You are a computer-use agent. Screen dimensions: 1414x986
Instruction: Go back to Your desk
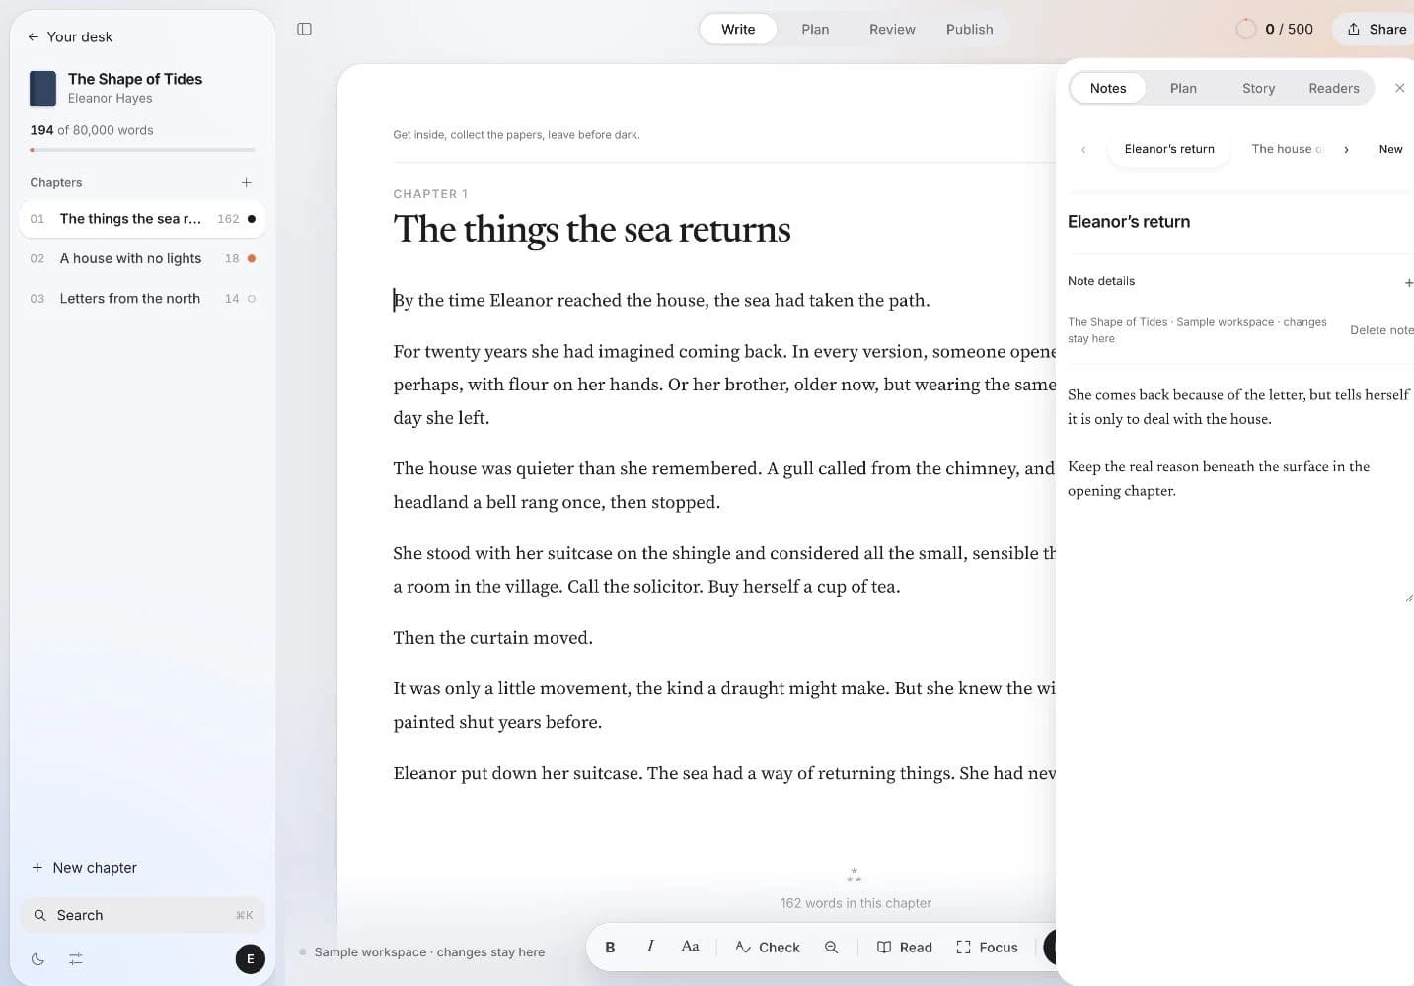(x=70, y=36)
